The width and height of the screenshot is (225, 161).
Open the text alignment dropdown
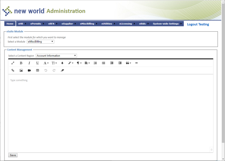87,63
